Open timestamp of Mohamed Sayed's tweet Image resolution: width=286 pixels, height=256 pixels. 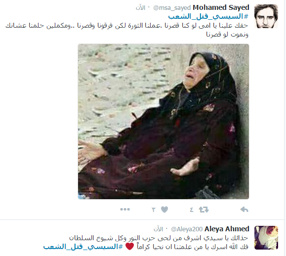(140, 8)
